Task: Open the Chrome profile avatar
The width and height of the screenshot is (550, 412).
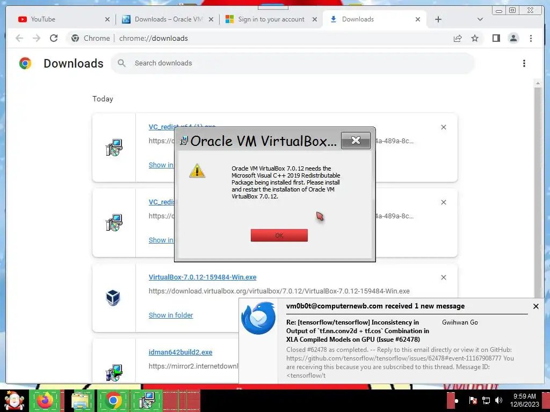Action: click(513, 38)
